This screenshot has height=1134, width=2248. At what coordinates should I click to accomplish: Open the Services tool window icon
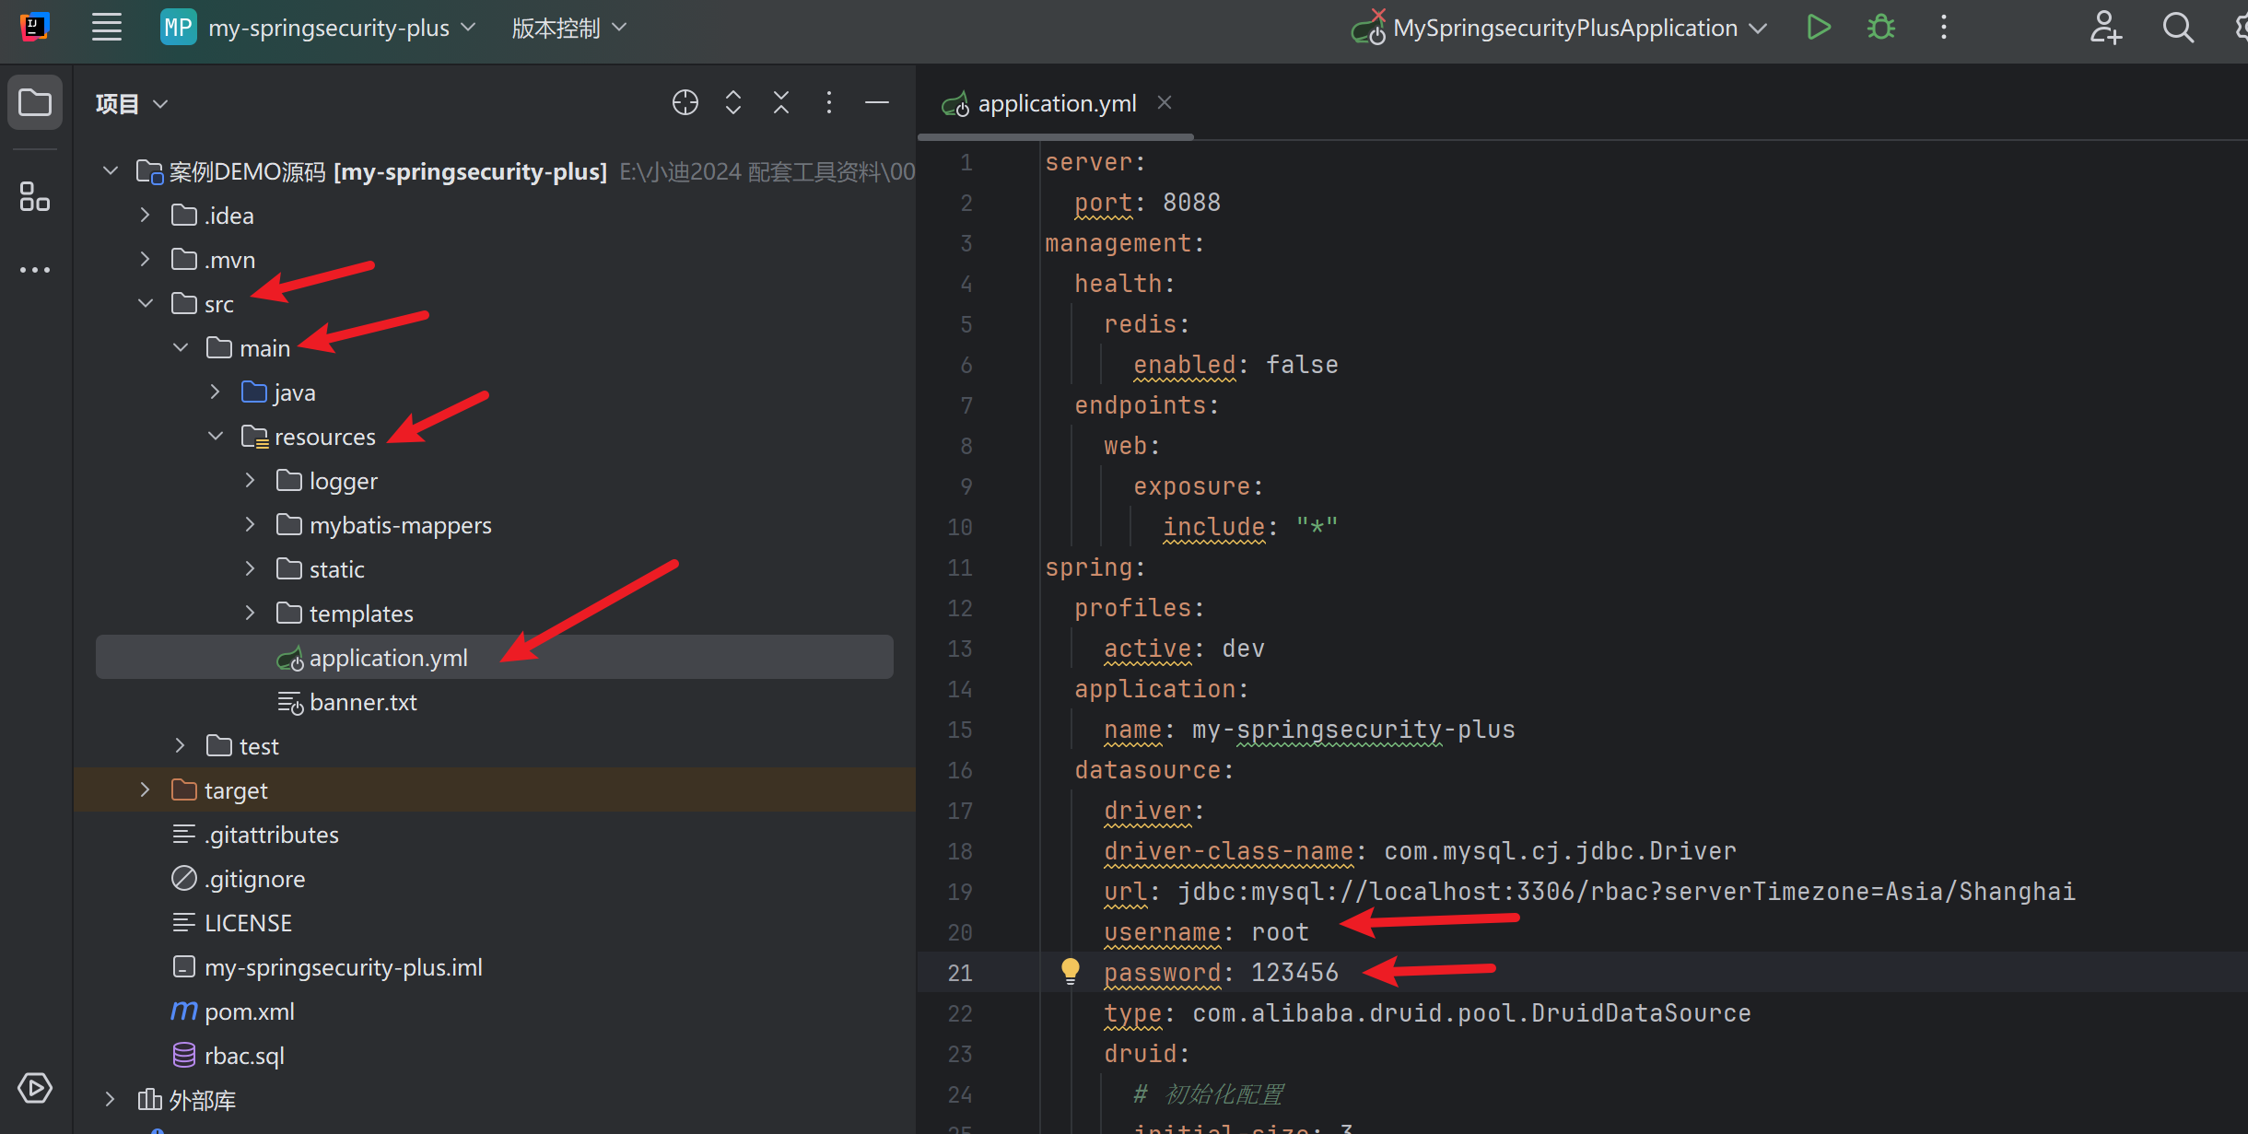(35, 1088)
